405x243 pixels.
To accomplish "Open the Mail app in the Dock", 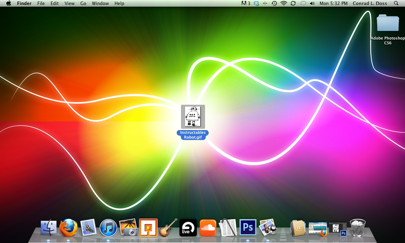I will point(88,228).
